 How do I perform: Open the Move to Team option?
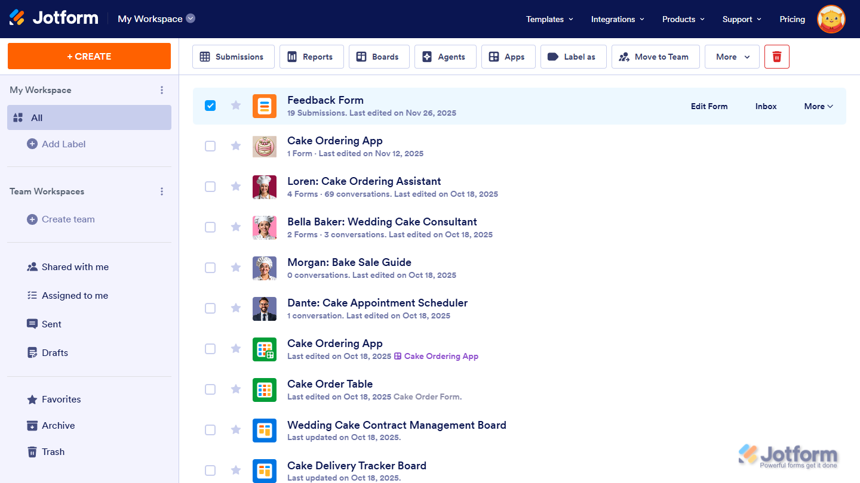coord(655,57)
